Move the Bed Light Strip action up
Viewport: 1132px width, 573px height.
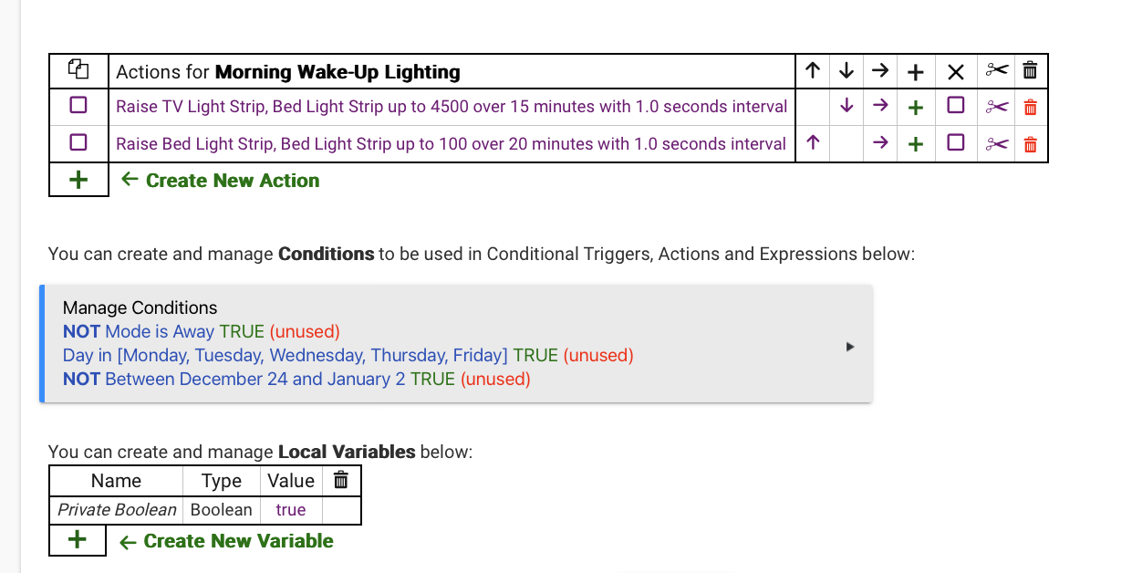coord(813,143)
